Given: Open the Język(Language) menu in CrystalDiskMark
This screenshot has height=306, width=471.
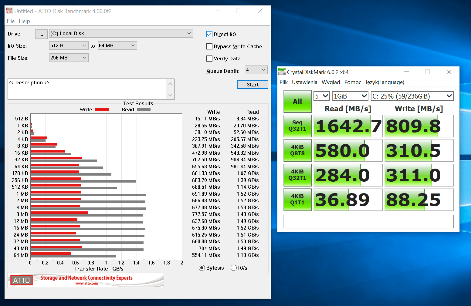Looking at the screenshot, I should click(x=385, y=82).
